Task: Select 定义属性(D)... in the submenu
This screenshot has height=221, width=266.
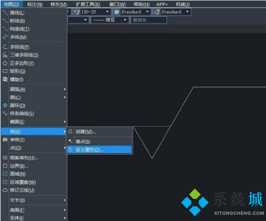Action: [x=89, y=150]
